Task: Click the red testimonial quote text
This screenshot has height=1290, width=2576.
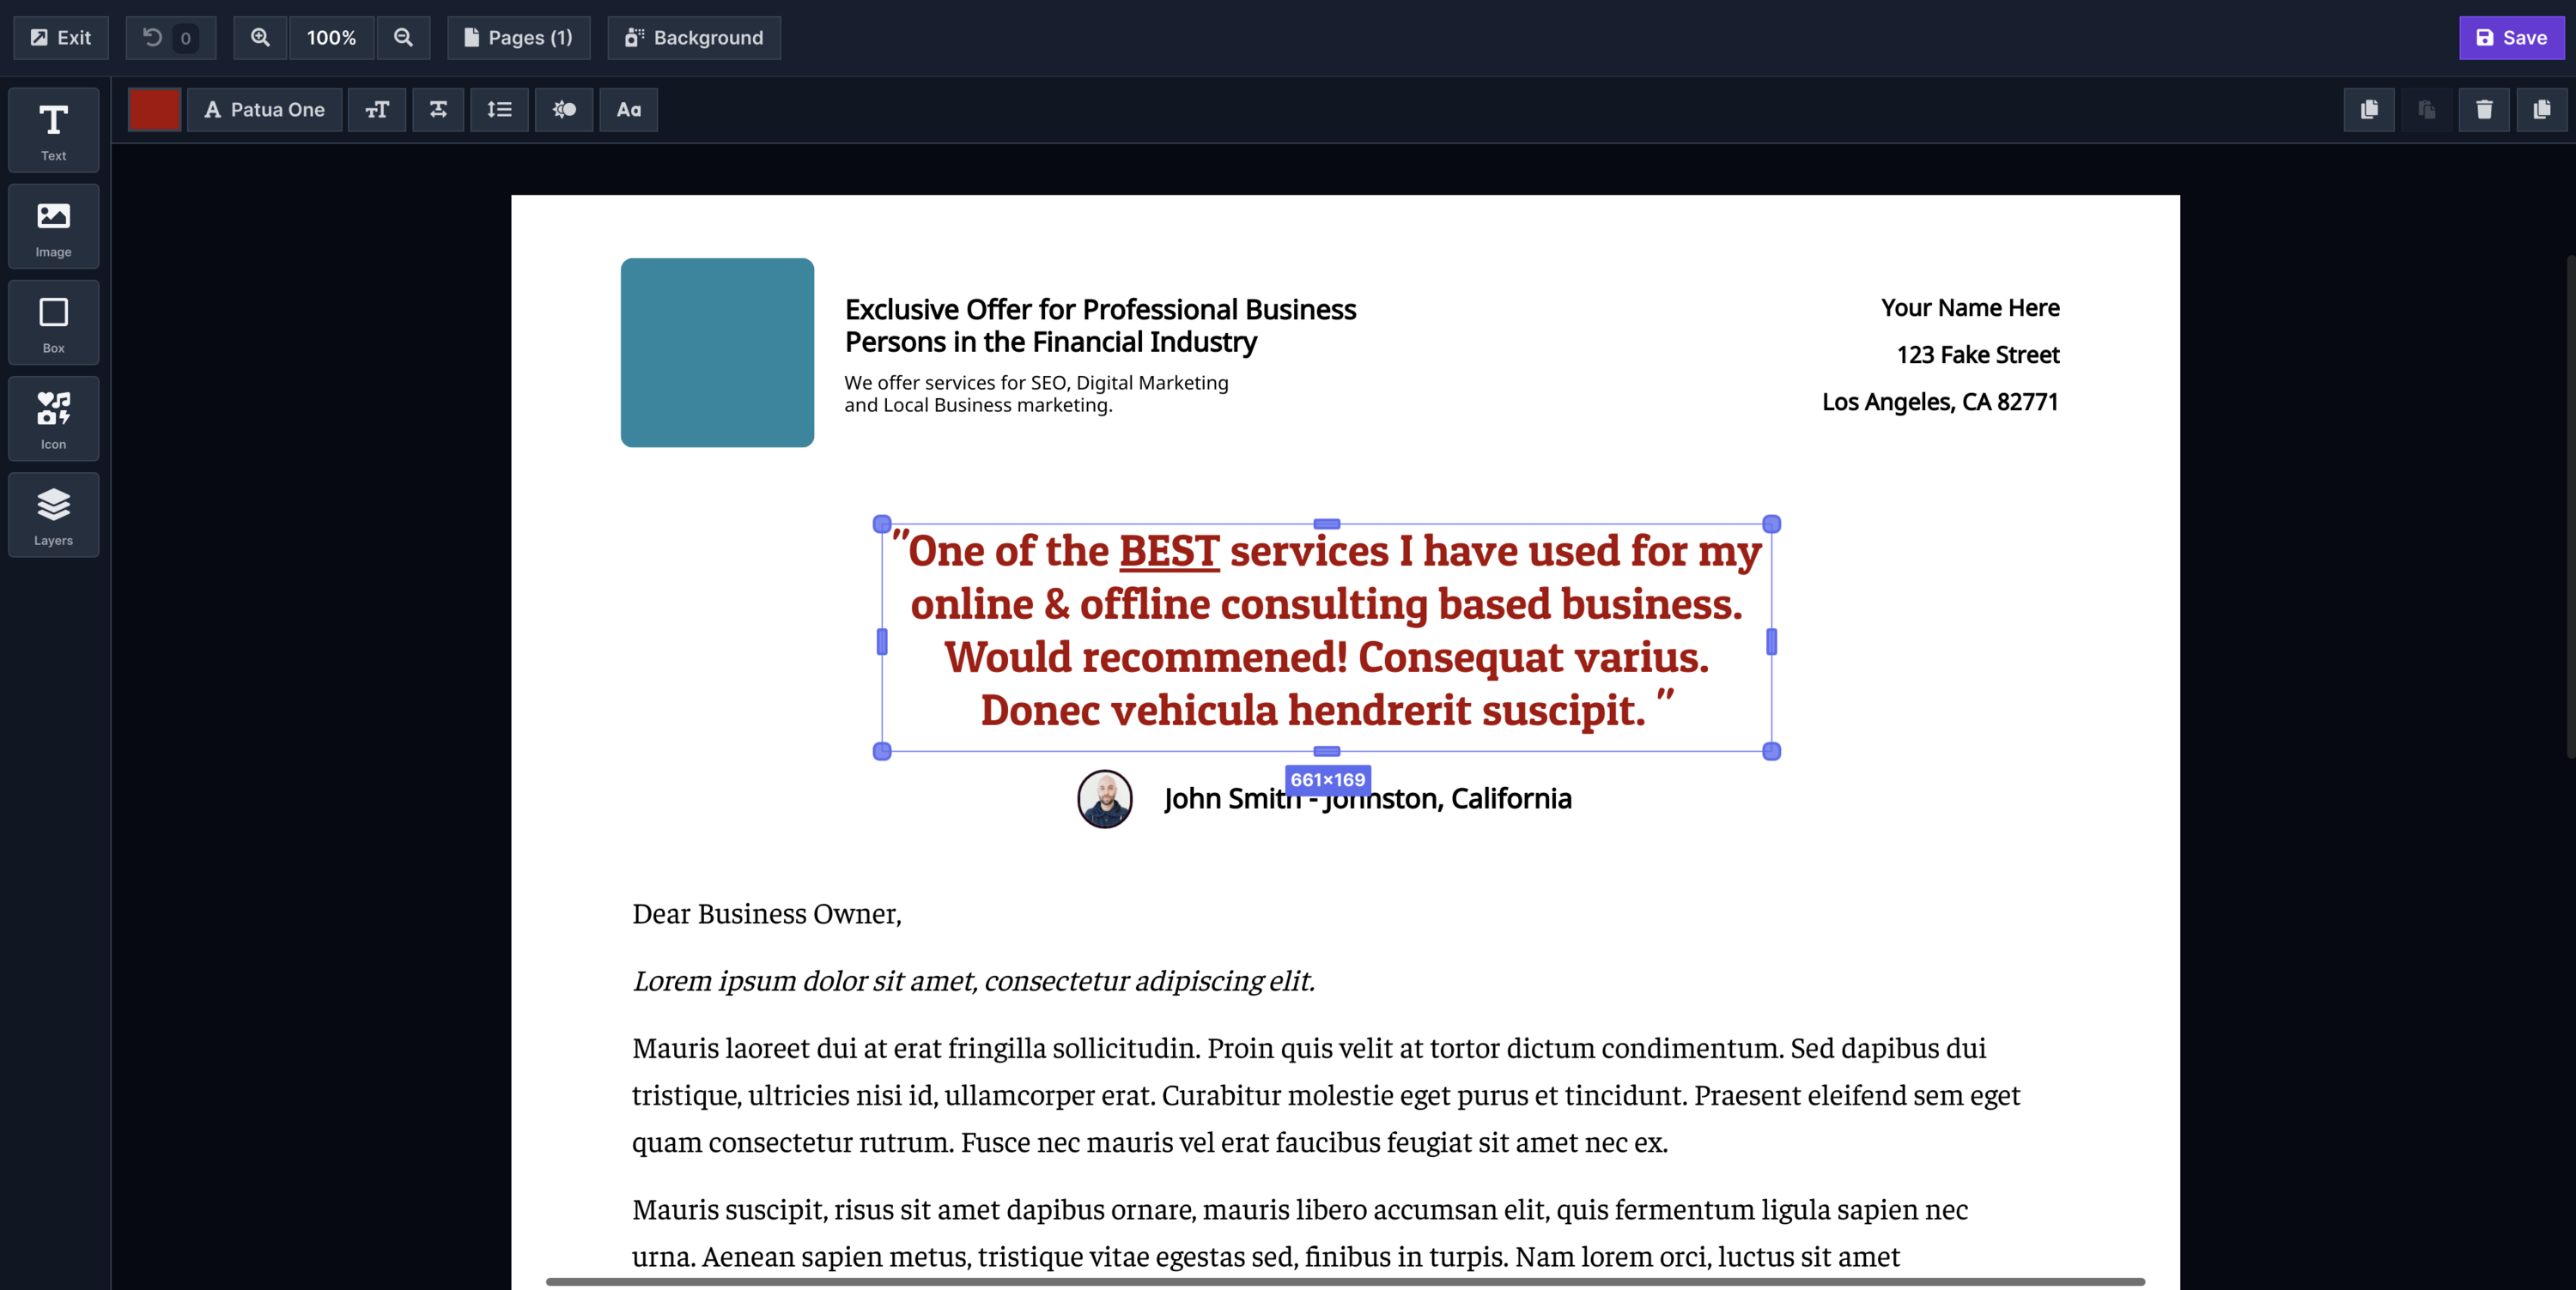Action: [1326, 631]
